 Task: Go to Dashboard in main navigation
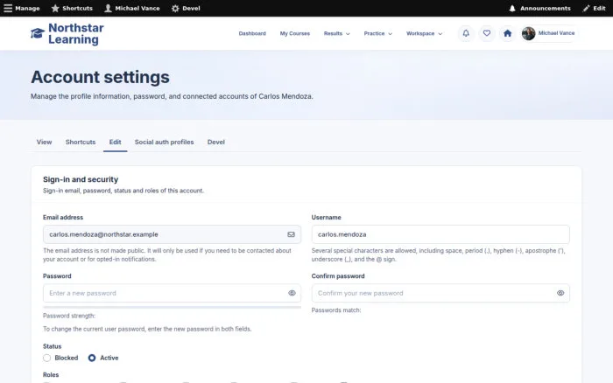(252, 33)
